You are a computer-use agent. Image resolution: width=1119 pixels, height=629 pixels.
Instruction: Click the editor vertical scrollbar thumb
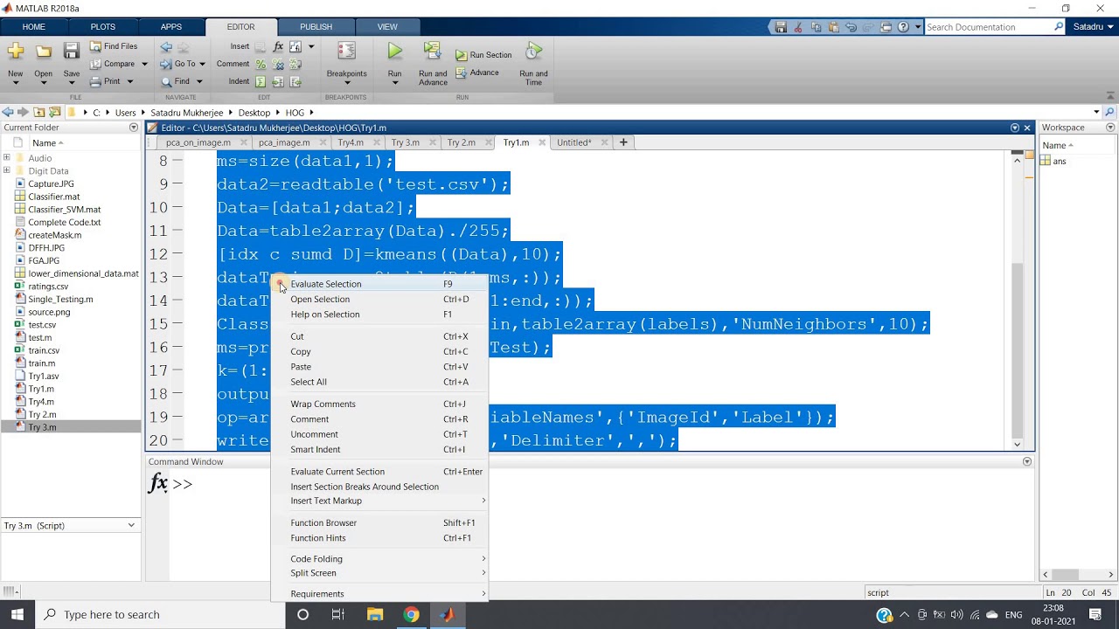coord(1017,349)
